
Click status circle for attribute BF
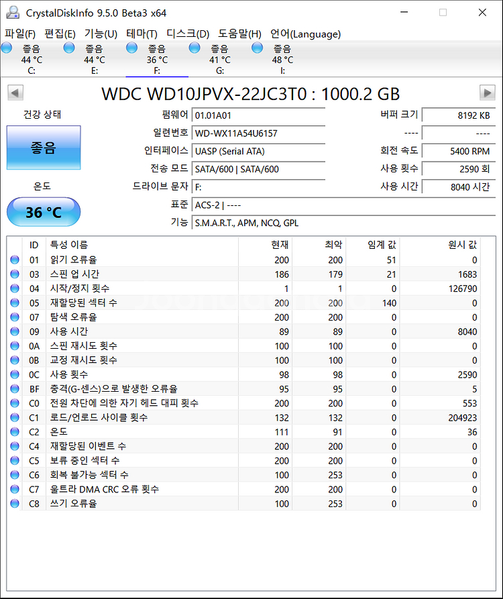point(15,388)
